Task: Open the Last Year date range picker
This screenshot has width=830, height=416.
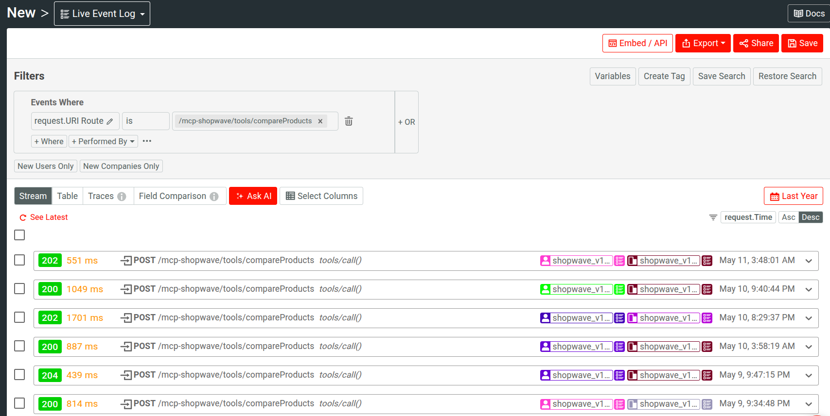Action: 794,196
